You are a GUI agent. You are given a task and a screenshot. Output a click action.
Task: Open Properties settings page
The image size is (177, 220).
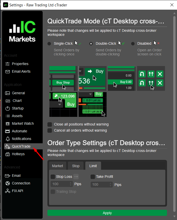[x=20, y=64]
